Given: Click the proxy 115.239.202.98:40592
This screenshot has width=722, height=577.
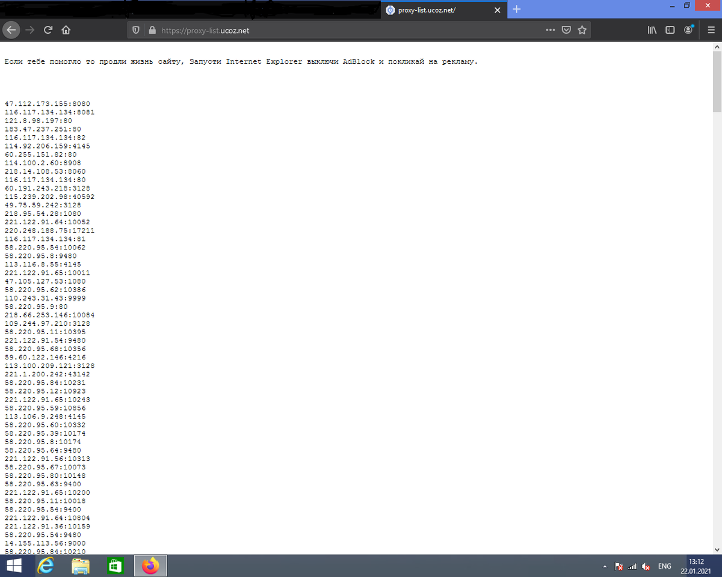Looking at the screenshot, I should 49,197.
